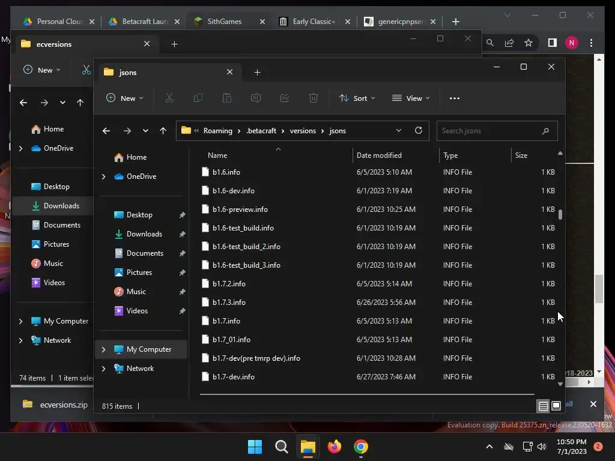Click Chrome zoom magnifier icon
This screenshot has height=461, width=615.
point(490,43)
